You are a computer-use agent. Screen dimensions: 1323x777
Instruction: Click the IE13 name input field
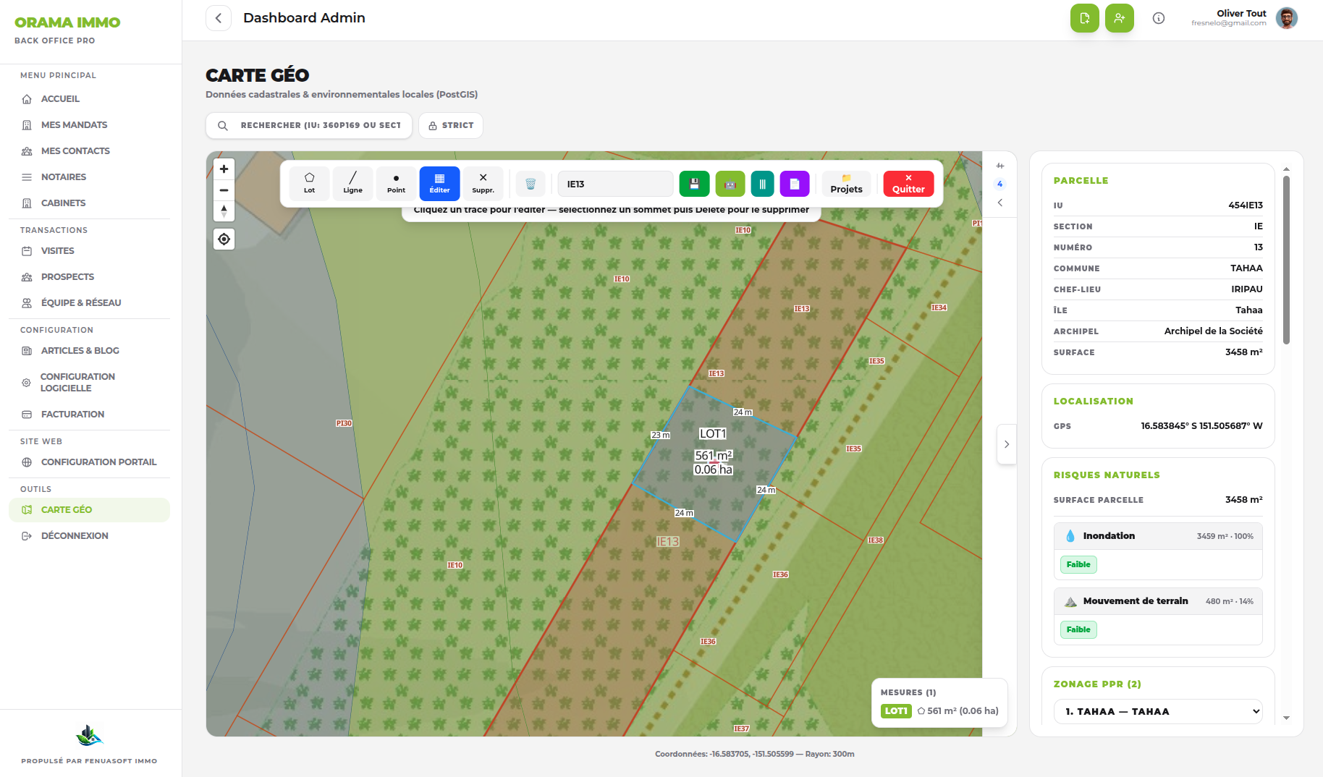click(x=616, y=184)
